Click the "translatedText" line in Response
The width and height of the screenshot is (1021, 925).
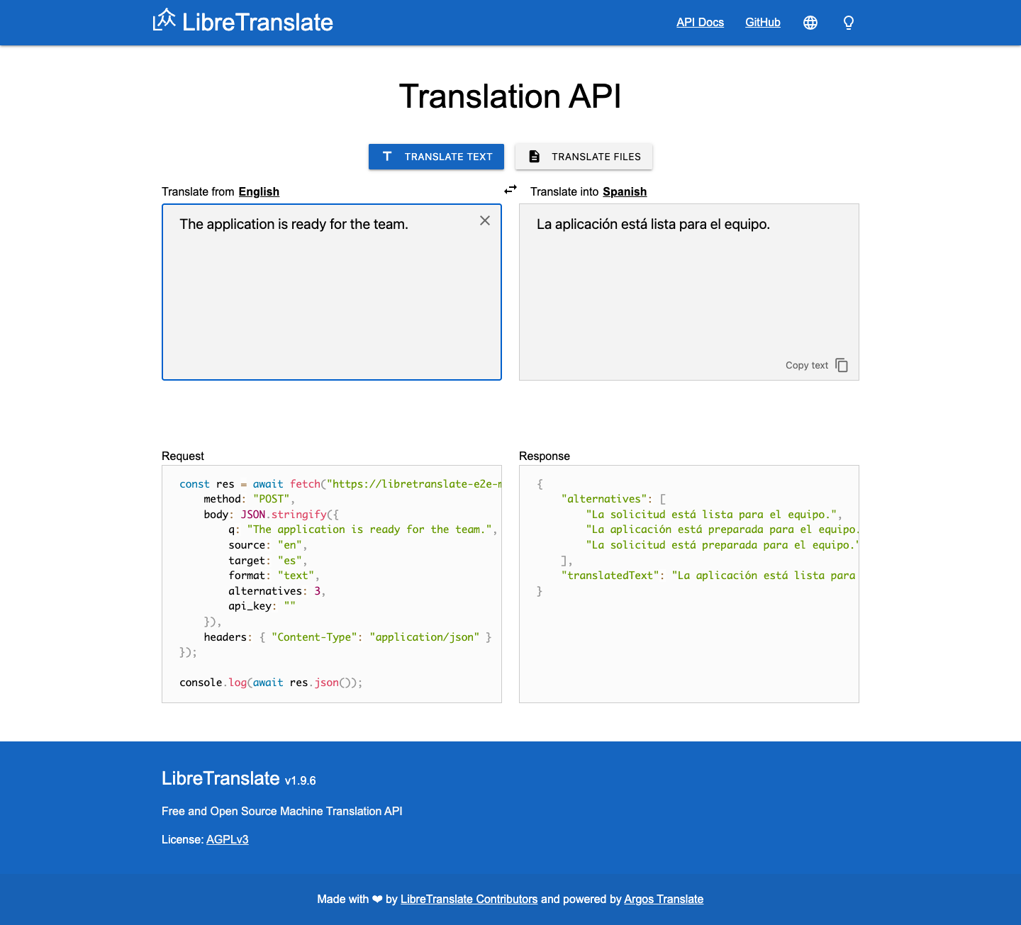709,576
